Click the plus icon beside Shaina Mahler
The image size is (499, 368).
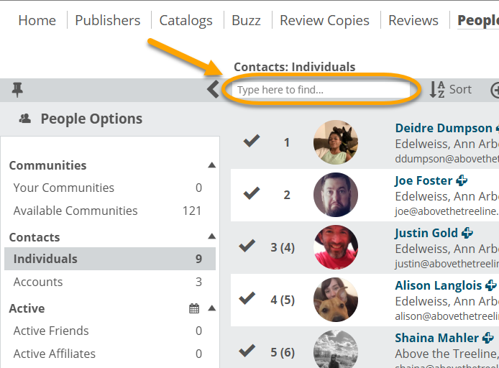click(x=488, y=338)
